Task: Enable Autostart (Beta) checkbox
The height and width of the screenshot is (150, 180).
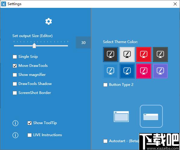Action: [105, 141]
